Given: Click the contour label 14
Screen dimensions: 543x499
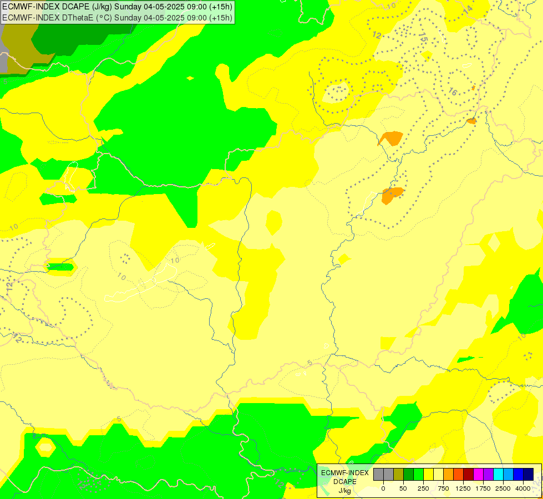Looking at the screenshot, I should tap(468, 9).
